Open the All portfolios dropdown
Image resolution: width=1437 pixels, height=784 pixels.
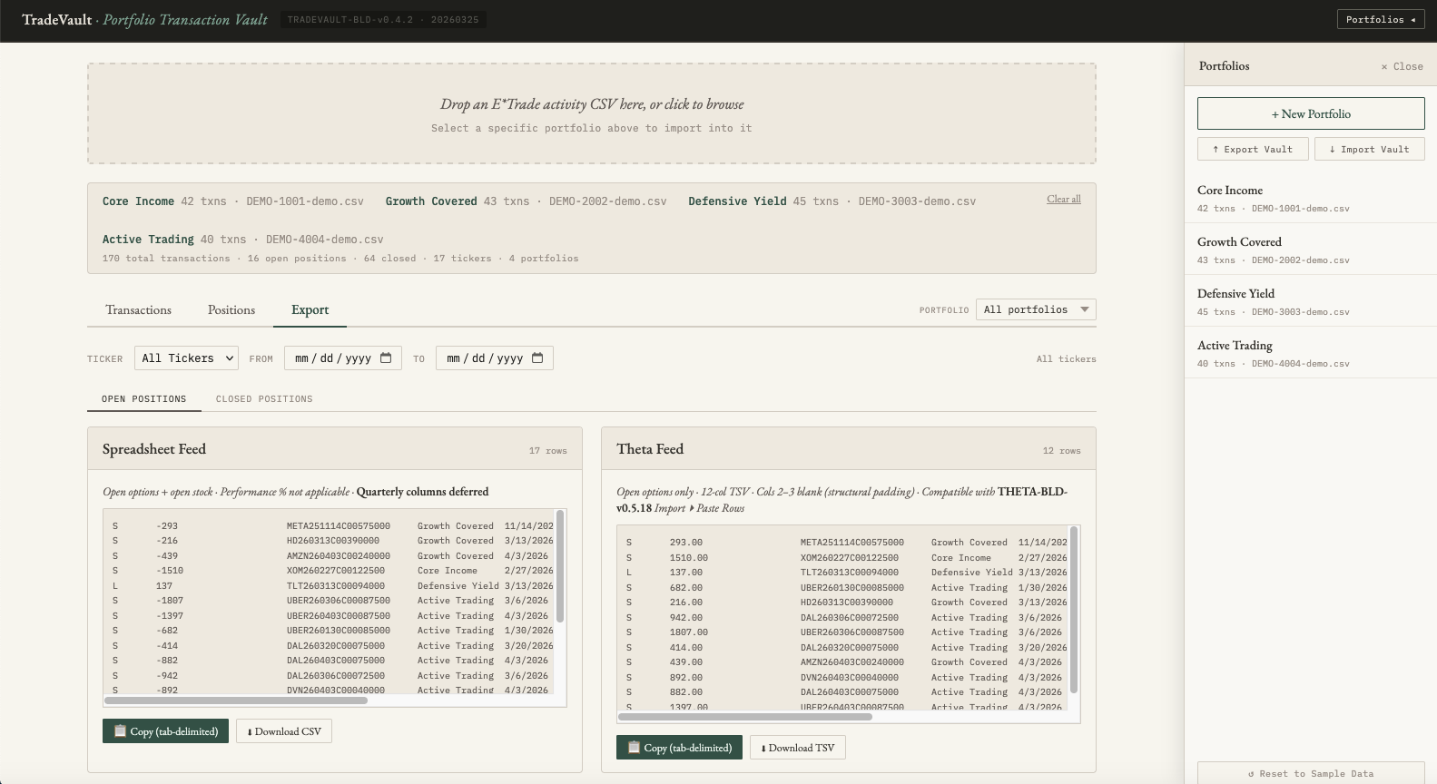point(1036,309)
